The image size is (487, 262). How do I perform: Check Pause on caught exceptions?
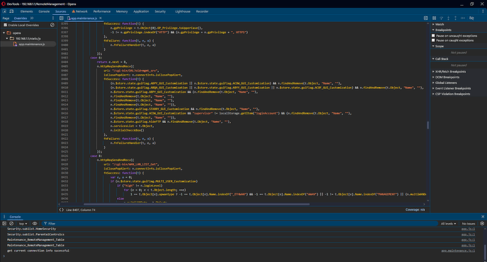click(433, 40)
